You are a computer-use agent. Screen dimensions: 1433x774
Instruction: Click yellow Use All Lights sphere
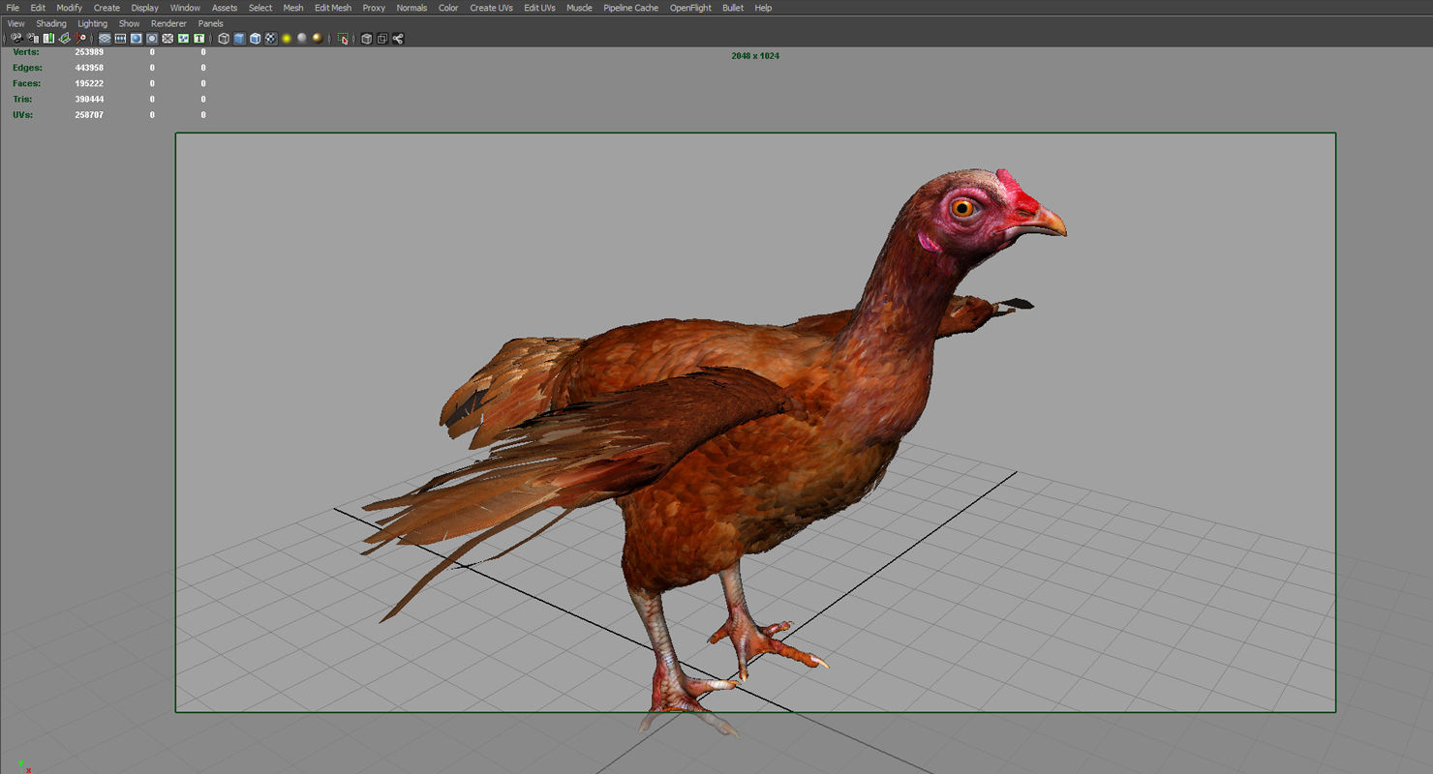pyautogui.click(x=287, y=39)
